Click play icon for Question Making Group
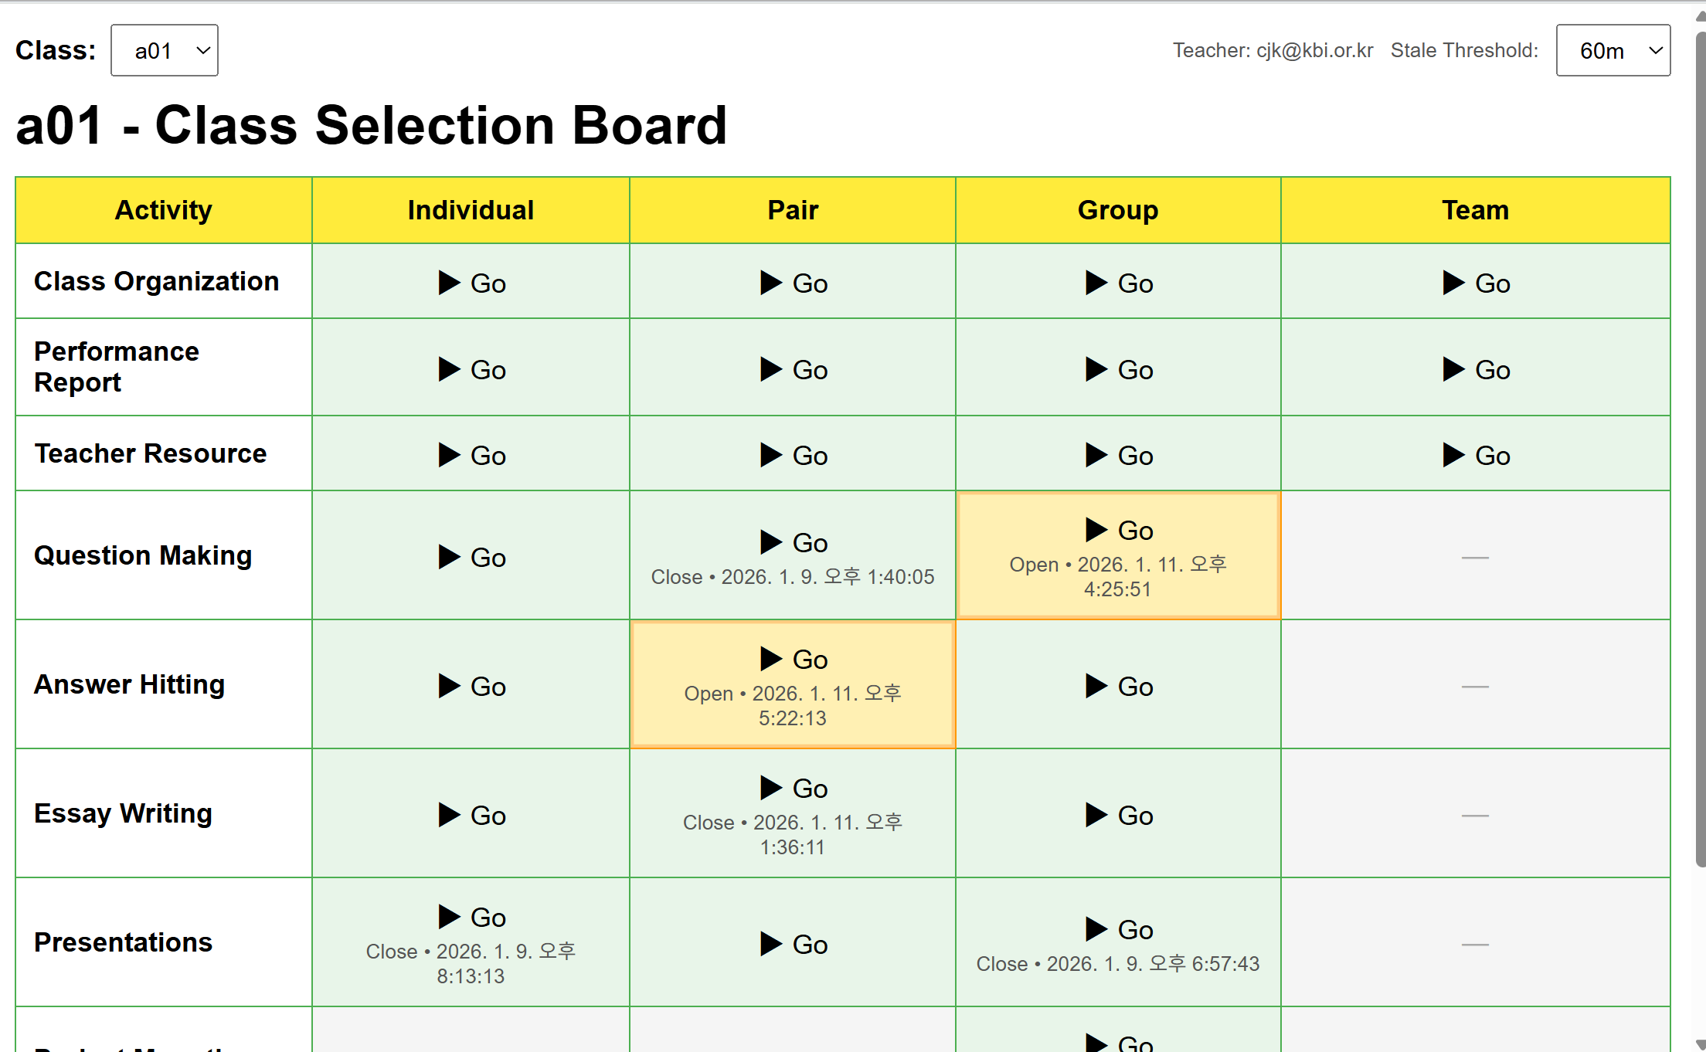The width and height of the screenshot is (1706, 1052). click(1096, 530)
